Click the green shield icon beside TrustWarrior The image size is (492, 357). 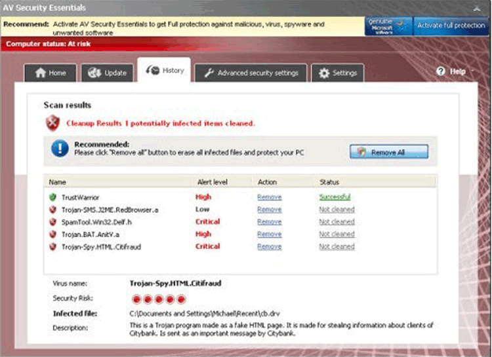tap(52, 197)
